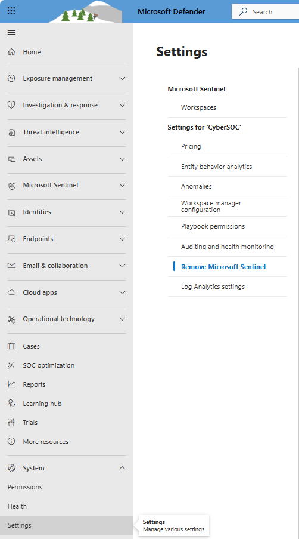Click the Reports chart icon
The height and width of the screenshot is (539, 299).
11,384
